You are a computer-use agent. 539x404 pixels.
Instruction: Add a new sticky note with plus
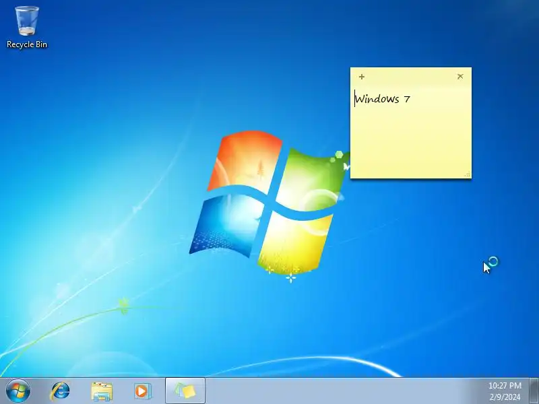(362, 77)
